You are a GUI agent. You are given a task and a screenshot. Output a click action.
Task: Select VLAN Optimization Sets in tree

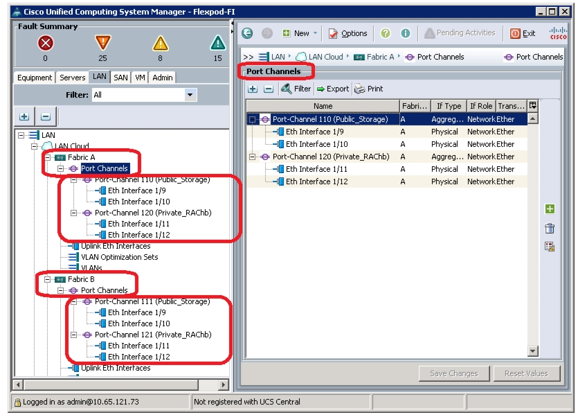click(120, 257)
